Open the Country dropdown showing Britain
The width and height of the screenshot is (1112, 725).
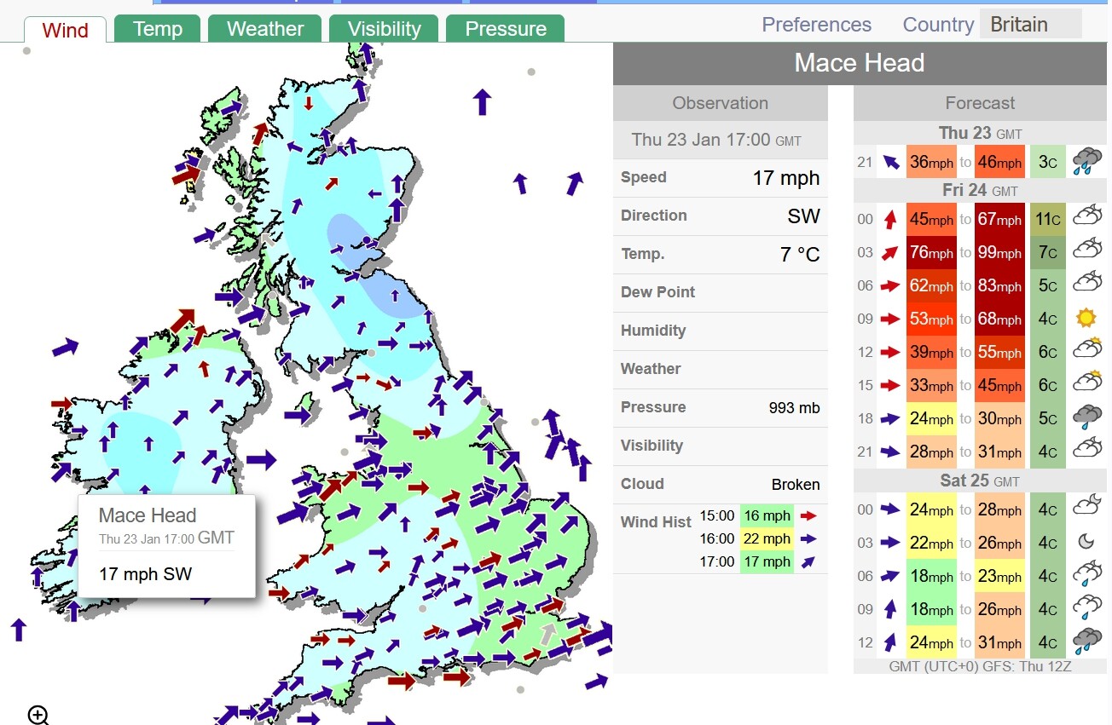pyautogui.click(x=1030, y=24)
